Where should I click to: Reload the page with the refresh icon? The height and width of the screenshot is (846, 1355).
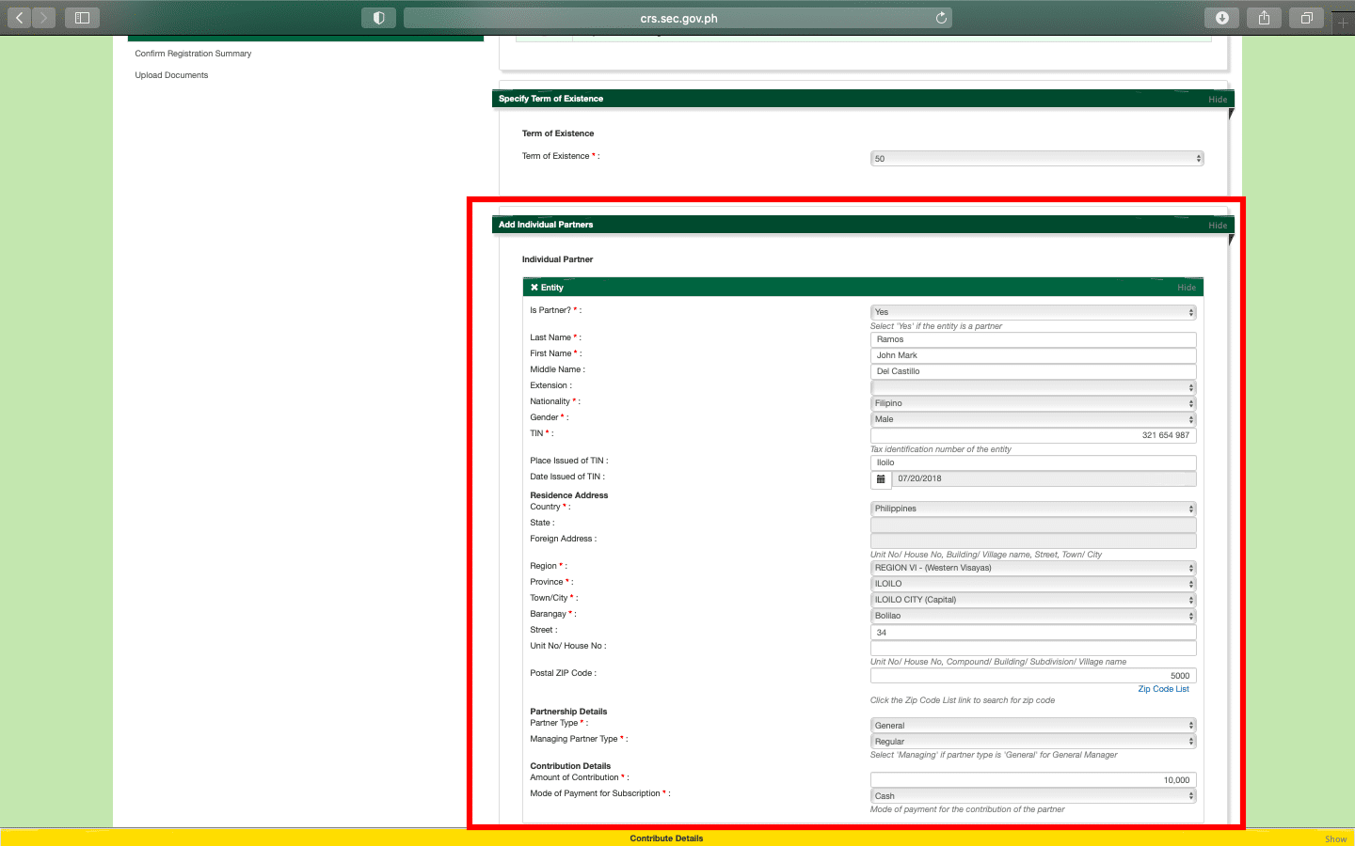pos(941,18)
